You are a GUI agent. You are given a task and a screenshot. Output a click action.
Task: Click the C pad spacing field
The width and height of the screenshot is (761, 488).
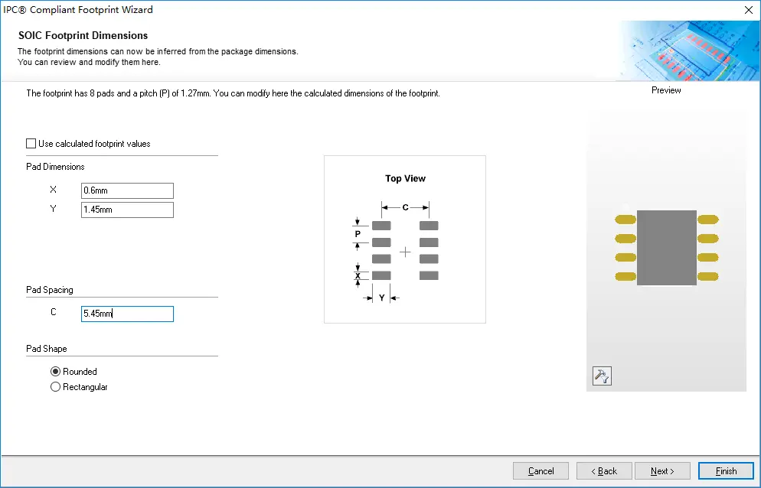pos(127,314)
